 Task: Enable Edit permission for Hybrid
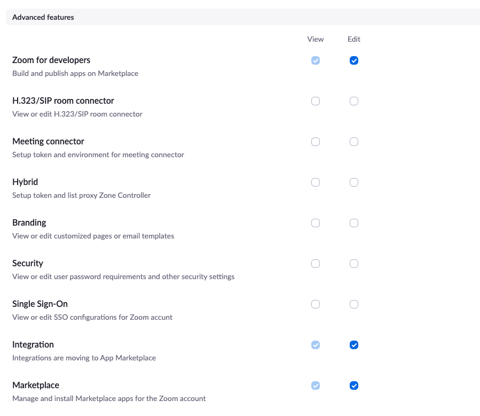coord(354,182)
